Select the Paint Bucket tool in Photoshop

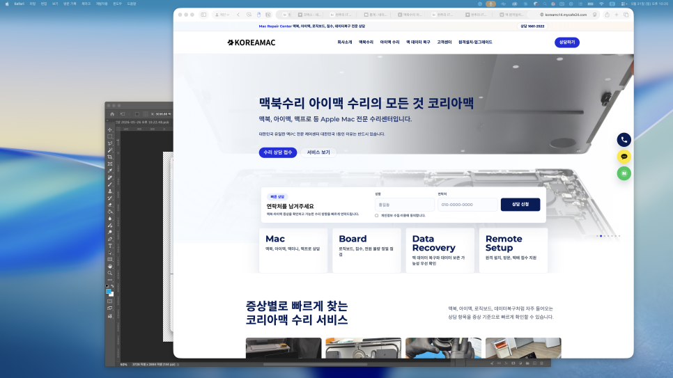(110, 211)
